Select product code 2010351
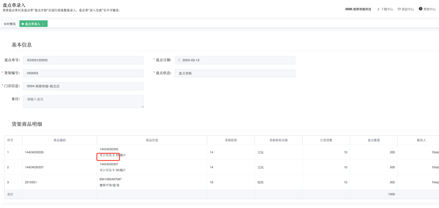The height and width of the screenshot is (208, 439). [31, 182]
